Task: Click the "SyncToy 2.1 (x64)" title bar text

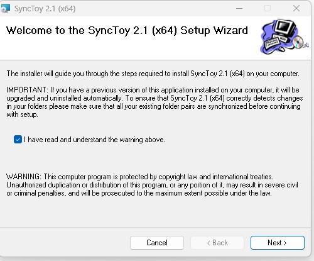Action: pyautogui.click(x=45, y=9)
